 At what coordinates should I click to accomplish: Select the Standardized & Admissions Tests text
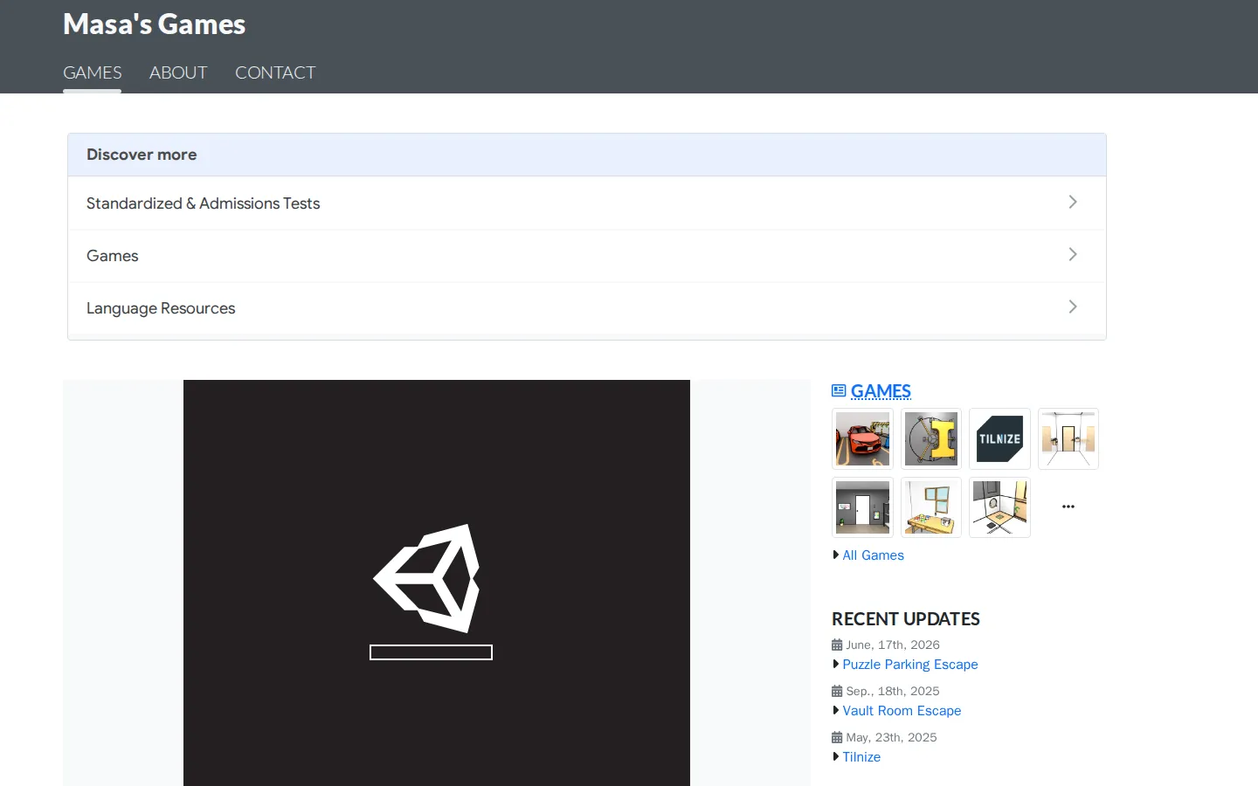tap(204, 203)
